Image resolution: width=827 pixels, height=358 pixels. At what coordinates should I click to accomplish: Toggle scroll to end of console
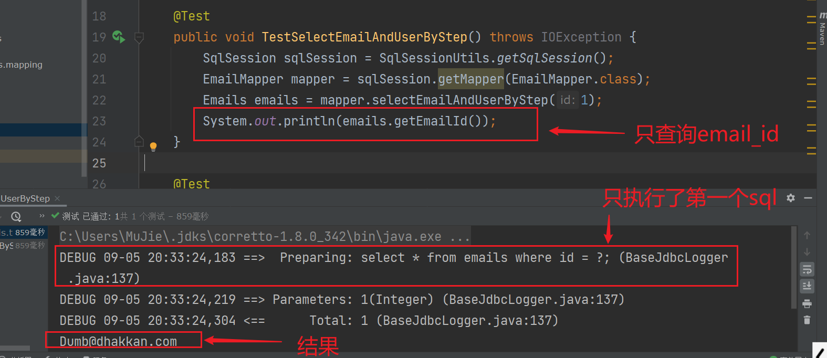coord(807,286)
